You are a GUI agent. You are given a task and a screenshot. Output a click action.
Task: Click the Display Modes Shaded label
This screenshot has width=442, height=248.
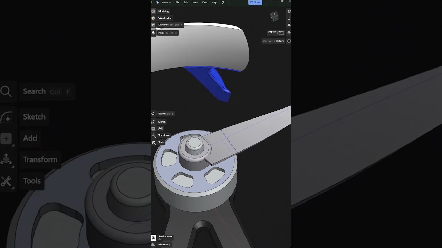pyautogui.click(x=276, y=33)
